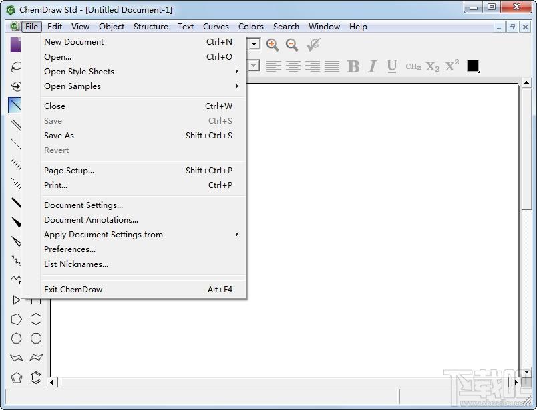Select the bold wedge bond tool
The height and width of the screenshot is (410, 537).
click(16, 222)
